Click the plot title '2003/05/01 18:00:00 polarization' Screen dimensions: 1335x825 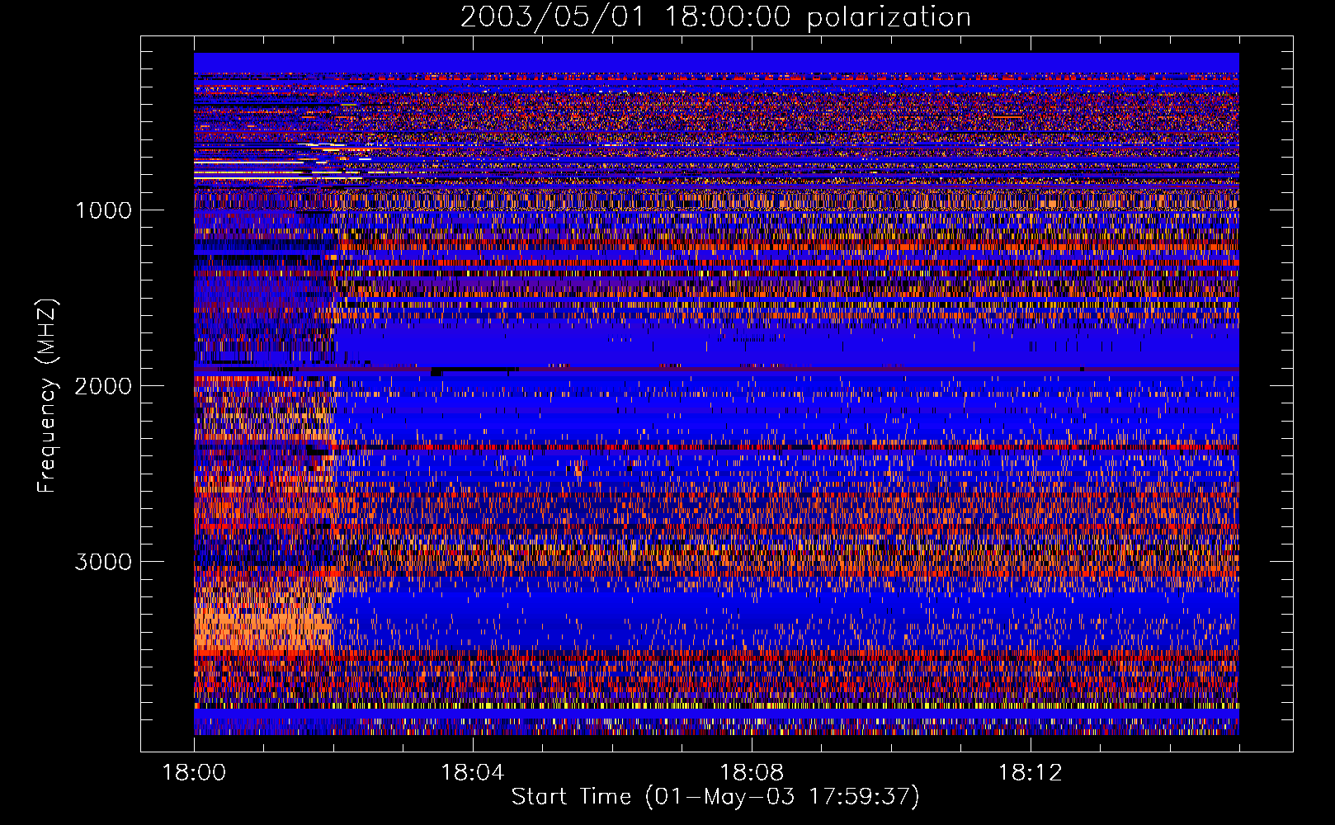tap(715, 17)
